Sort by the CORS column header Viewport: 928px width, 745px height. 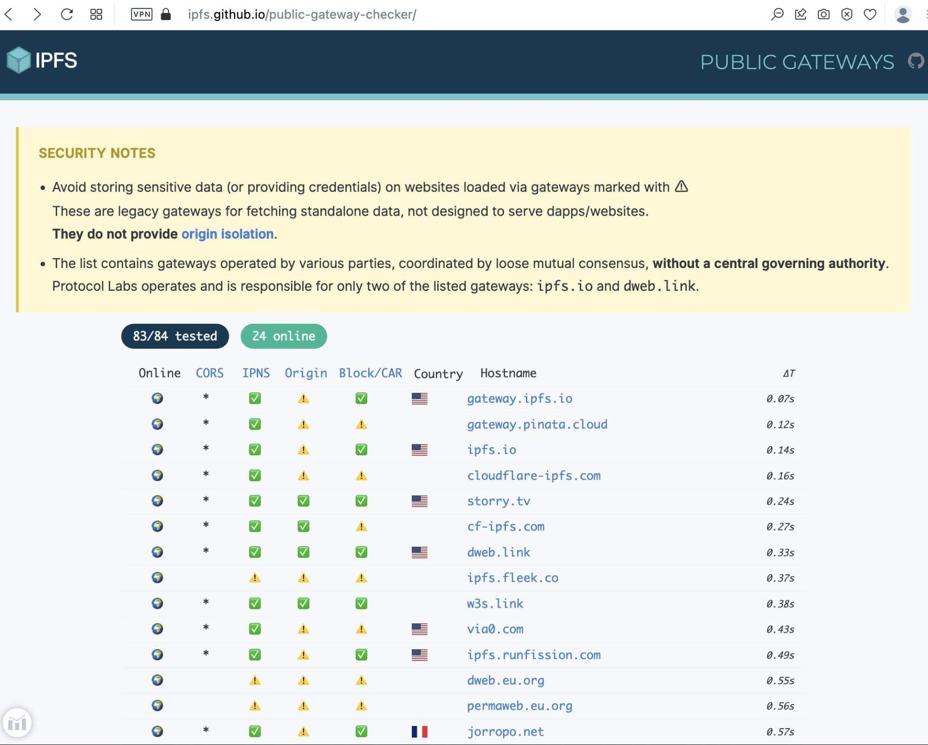[x=209, y=373]
